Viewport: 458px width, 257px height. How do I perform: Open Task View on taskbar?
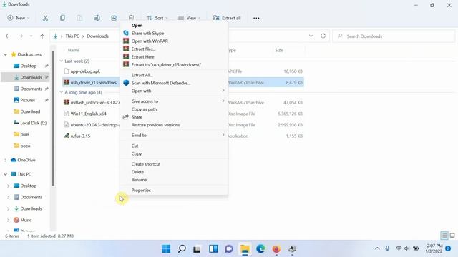pyautogui.click(x=197, y=249)
